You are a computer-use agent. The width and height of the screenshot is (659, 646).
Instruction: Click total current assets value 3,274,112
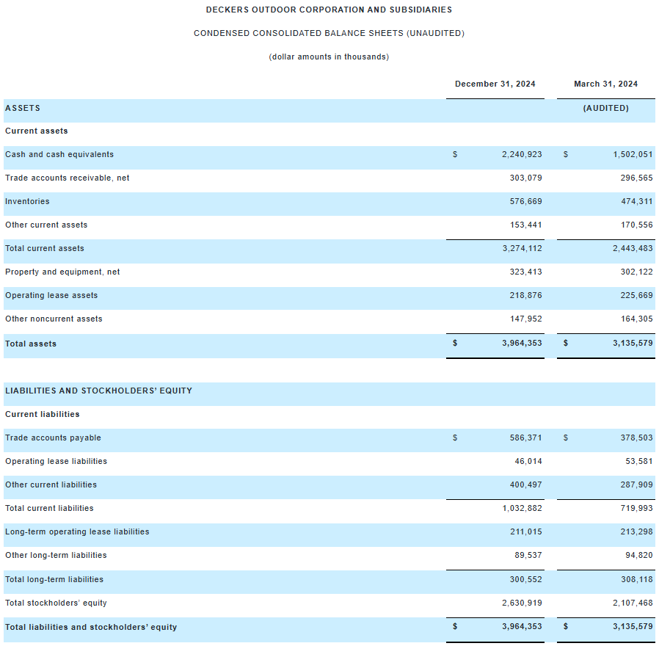tap(522, 248)
